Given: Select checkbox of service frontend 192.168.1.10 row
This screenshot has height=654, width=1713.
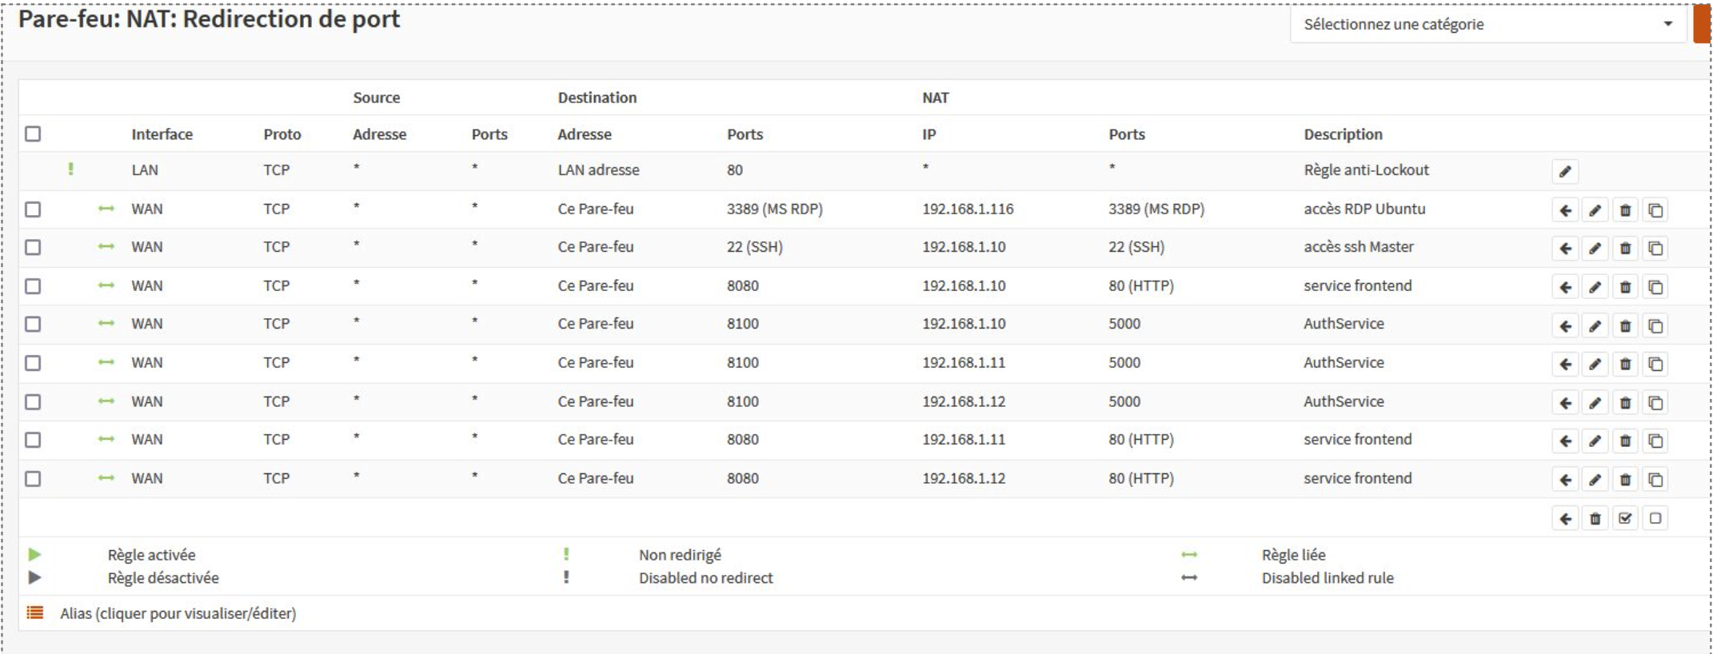Looking at the screenshot, I should 33,286.
